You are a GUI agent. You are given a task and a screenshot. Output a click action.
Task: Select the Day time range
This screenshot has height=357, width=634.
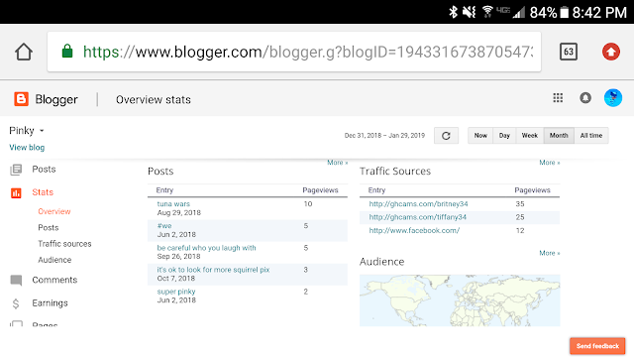click(x=504, y=136)
